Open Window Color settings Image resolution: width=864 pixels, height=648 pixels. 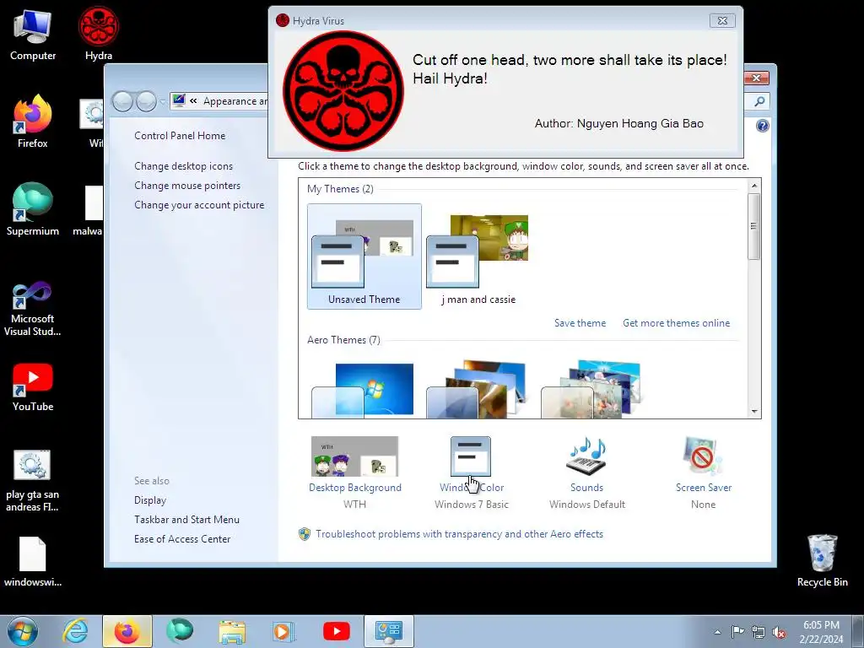coord(471,472)
